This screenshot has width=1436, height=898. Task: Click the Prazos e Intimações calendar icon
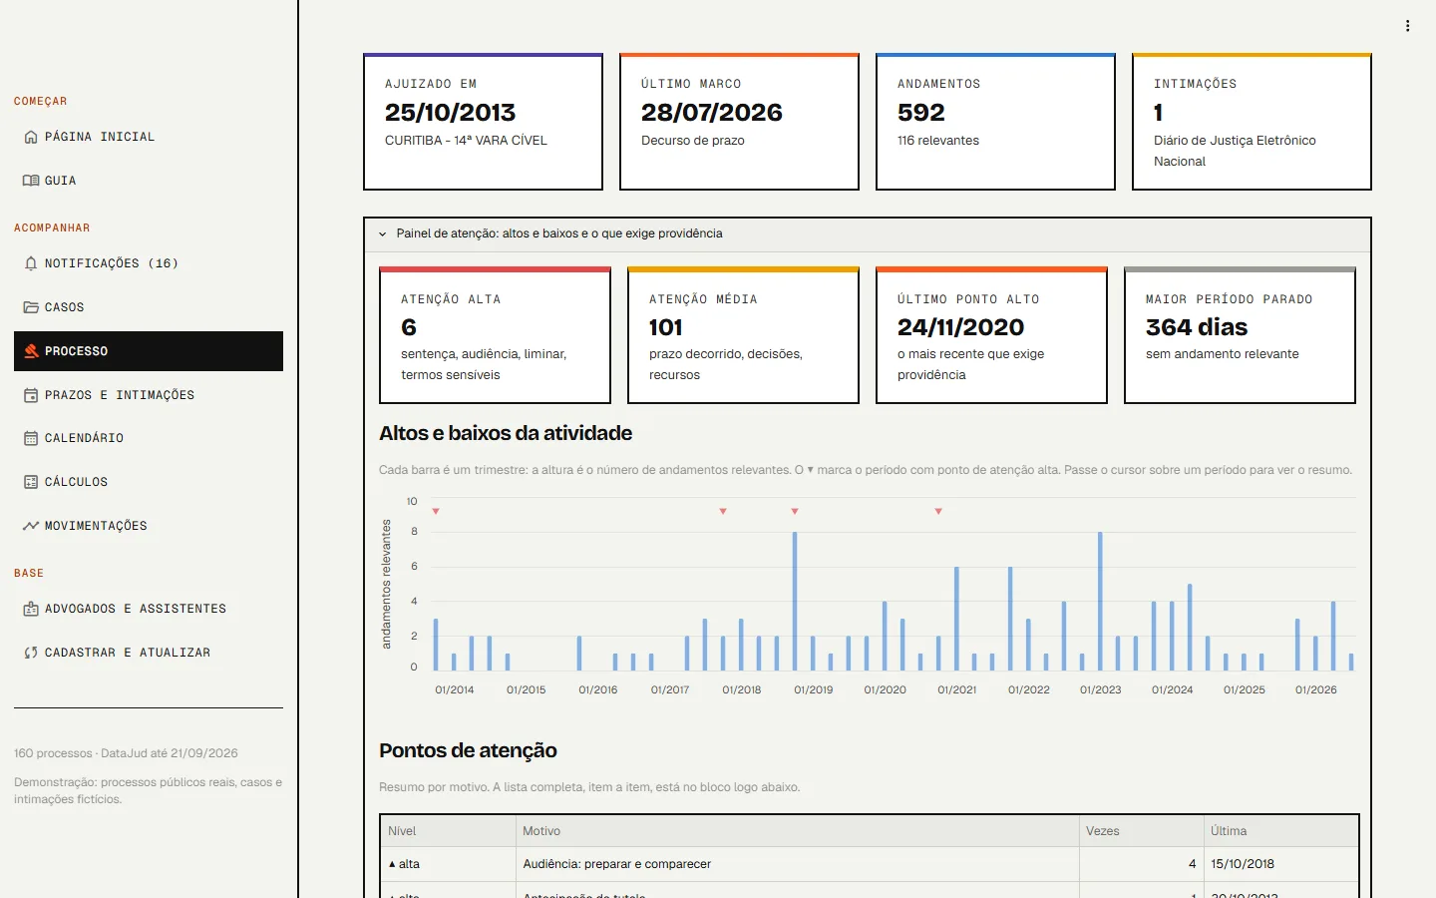(x=31, y=395)
